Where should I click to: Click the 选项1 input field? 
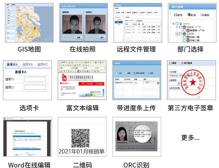coord(35,79)
